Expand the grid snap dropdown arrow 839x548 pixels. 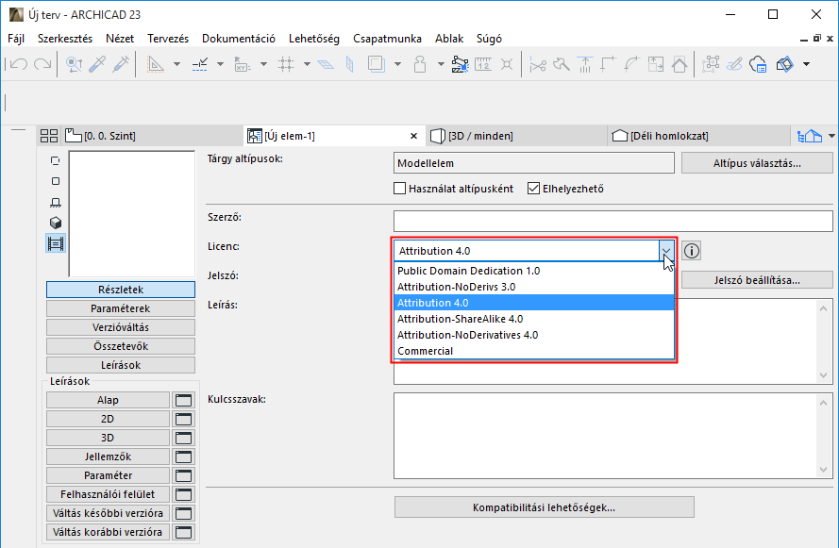(x=307, y=64)
